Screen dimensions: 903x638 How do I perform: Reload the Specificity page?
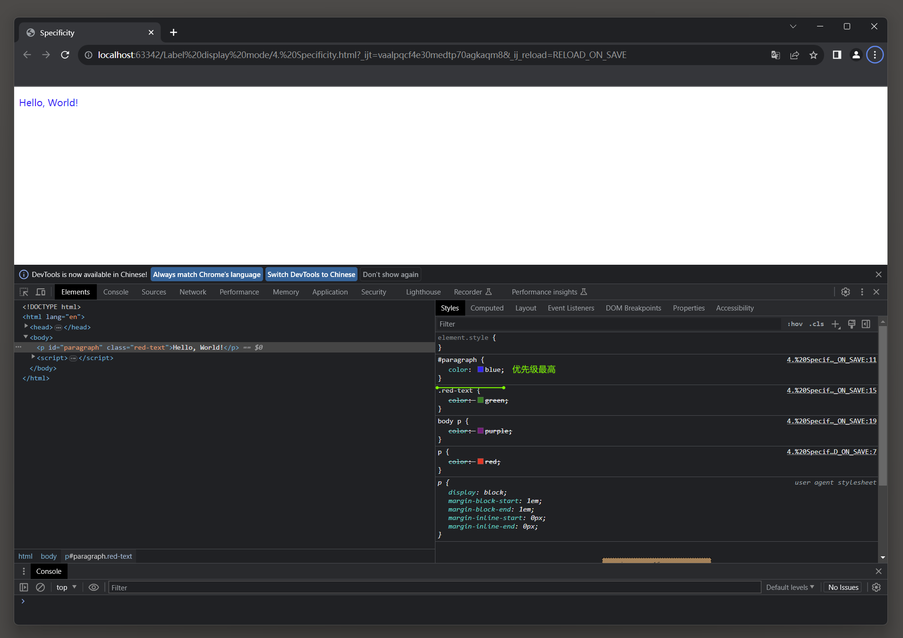coord(65,55)
